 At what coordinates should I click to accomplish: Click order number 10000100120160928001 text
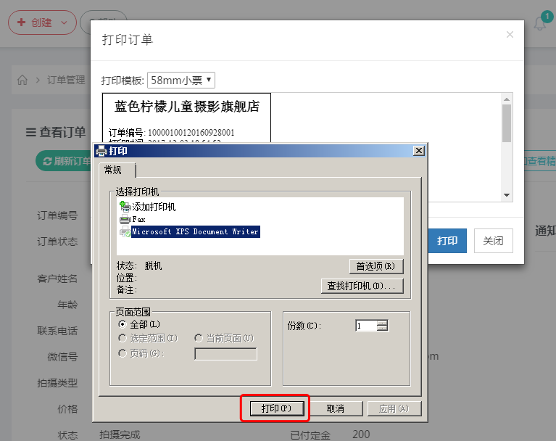(191, 133)
